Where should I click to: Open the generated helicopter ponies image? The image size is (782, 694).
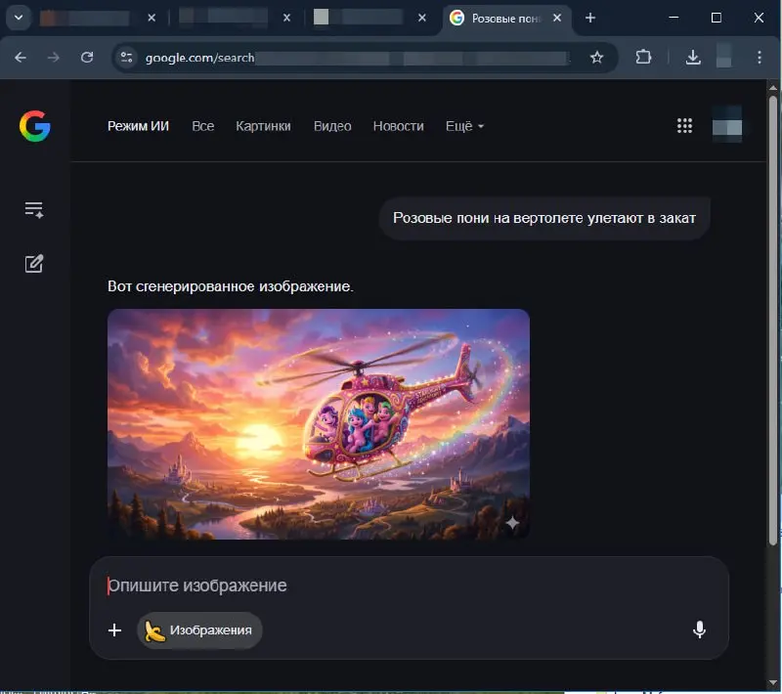(x=319, y=424)
